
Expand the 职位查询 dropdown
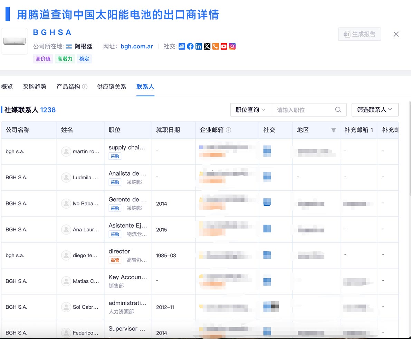click(x=251, y=109)
